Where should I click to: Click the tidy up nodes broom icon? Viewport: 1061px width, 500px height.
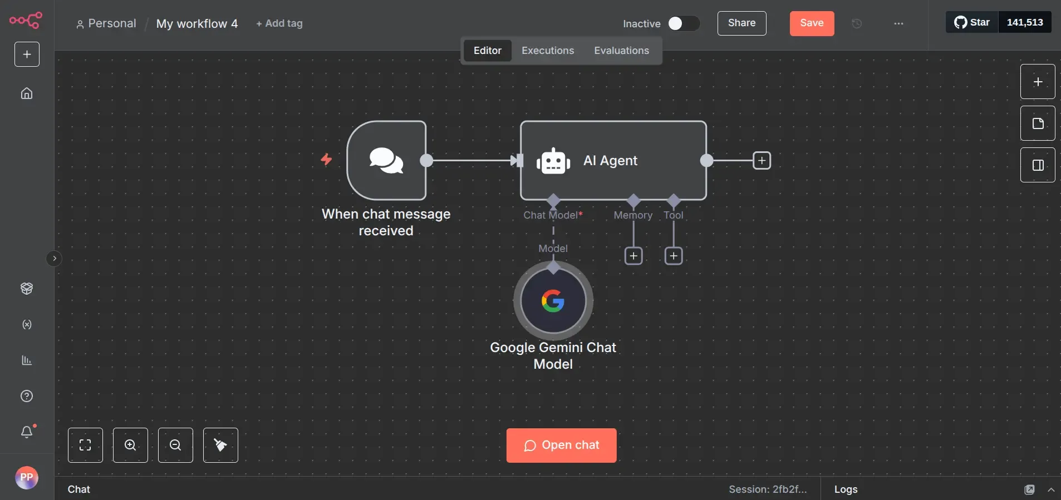pos(220,445)
